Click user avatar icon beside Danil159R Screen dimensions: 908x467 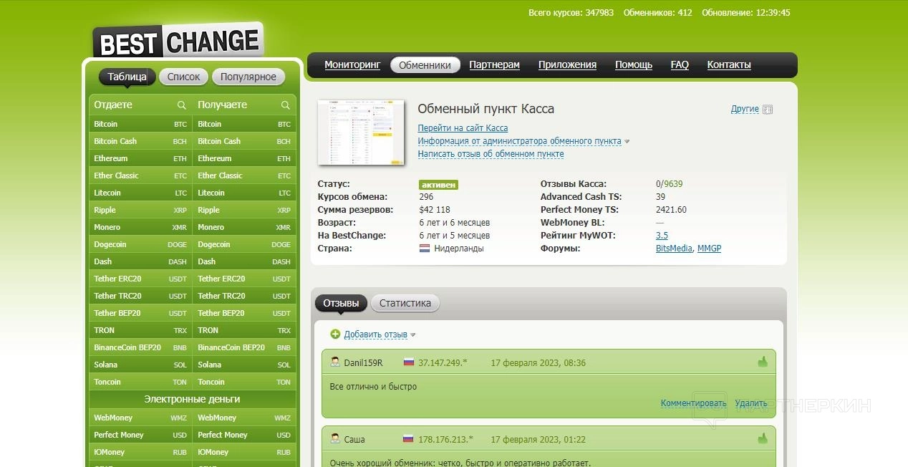(x=335, y=362)
